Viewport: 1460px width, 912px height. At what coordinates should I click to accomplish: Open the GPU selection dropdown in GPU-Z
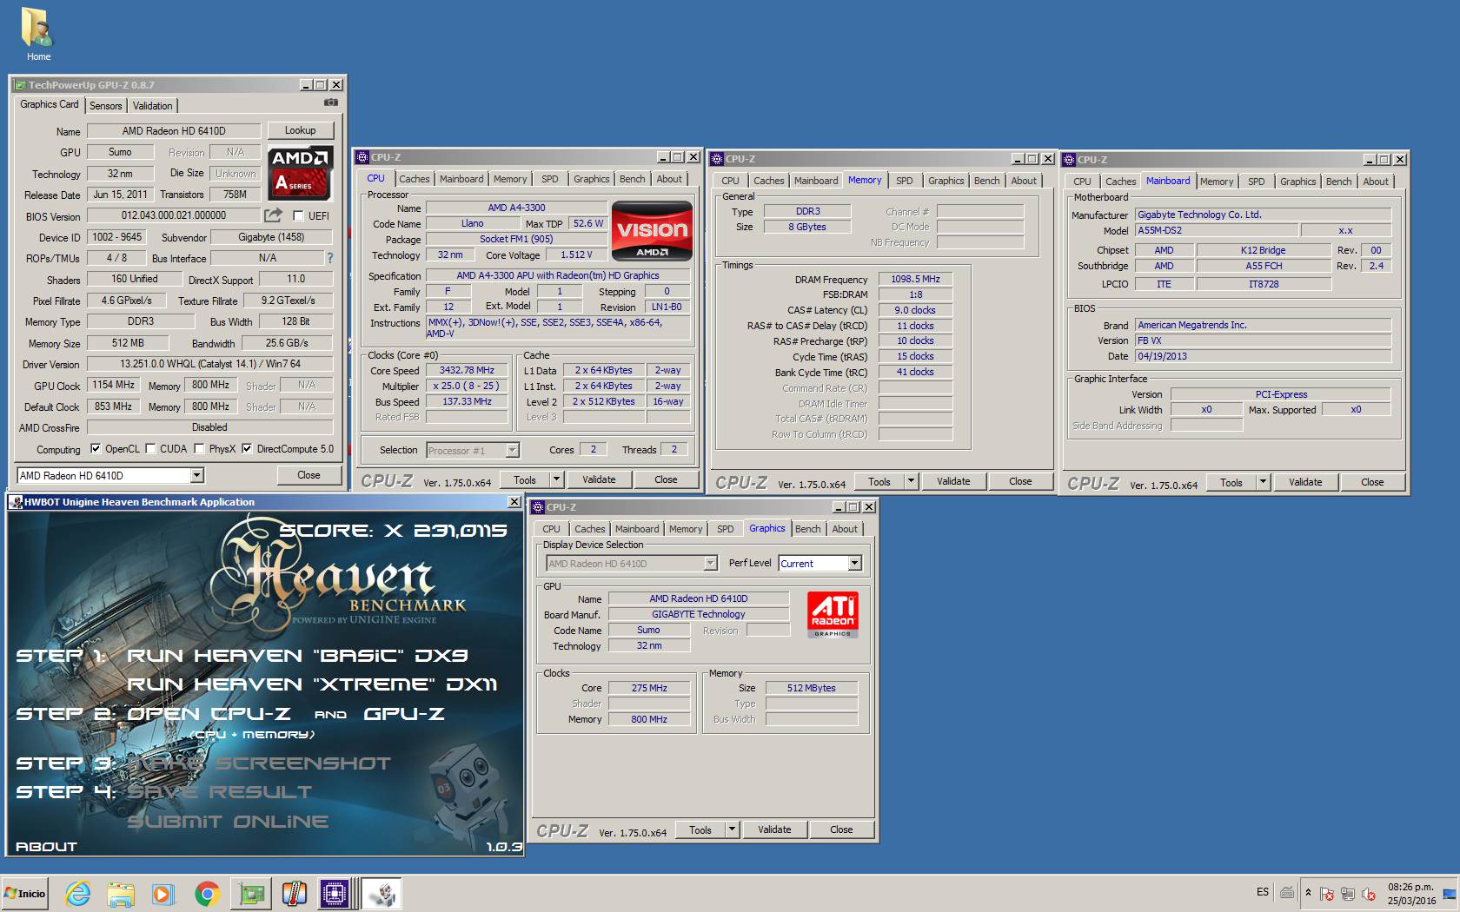point(197,475)
